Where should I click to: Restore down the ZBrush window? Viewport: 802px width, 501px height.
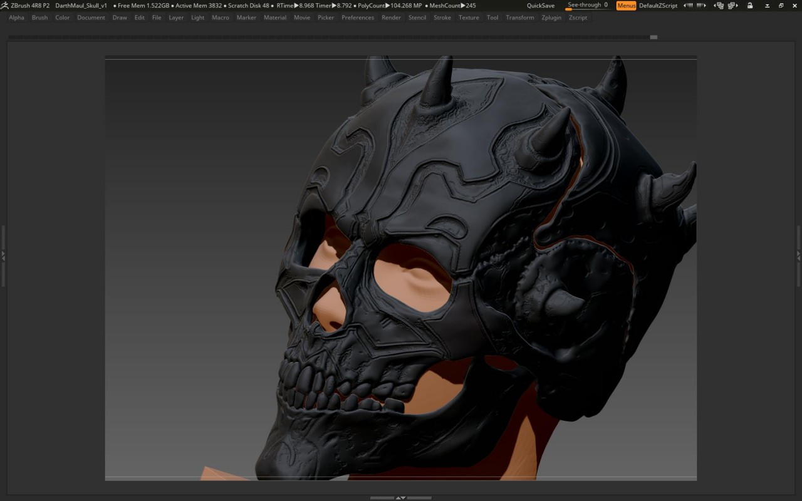[781, 6]
